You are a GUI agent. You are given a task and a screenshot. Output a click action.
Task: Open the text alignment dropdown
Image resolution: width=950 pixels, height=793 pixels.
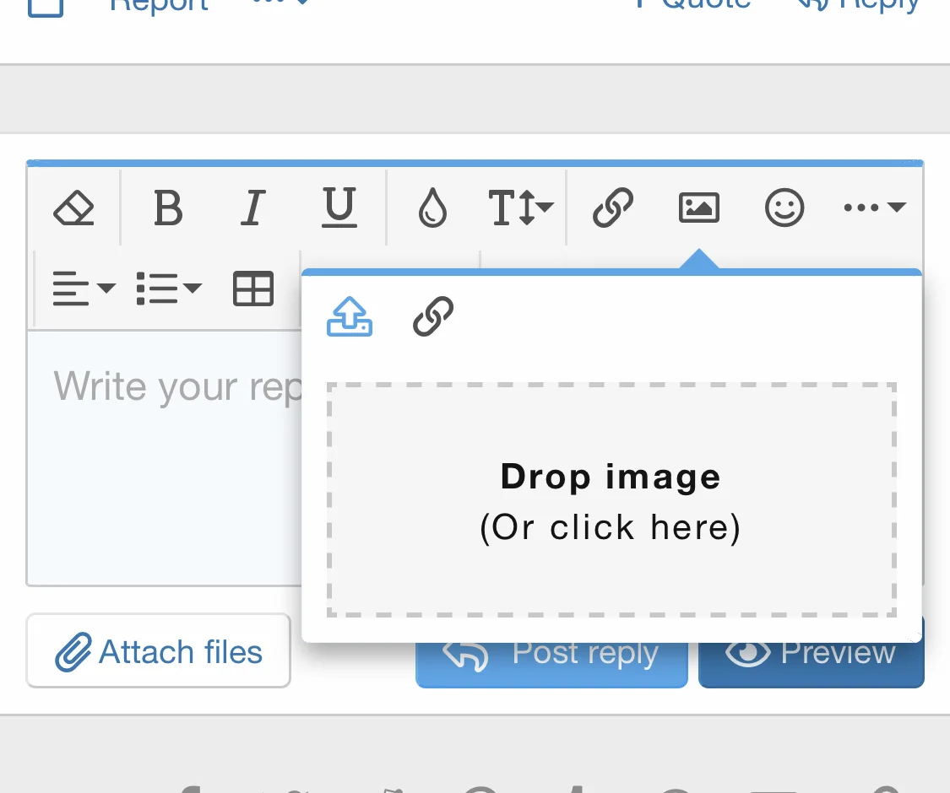coord(84,289)
